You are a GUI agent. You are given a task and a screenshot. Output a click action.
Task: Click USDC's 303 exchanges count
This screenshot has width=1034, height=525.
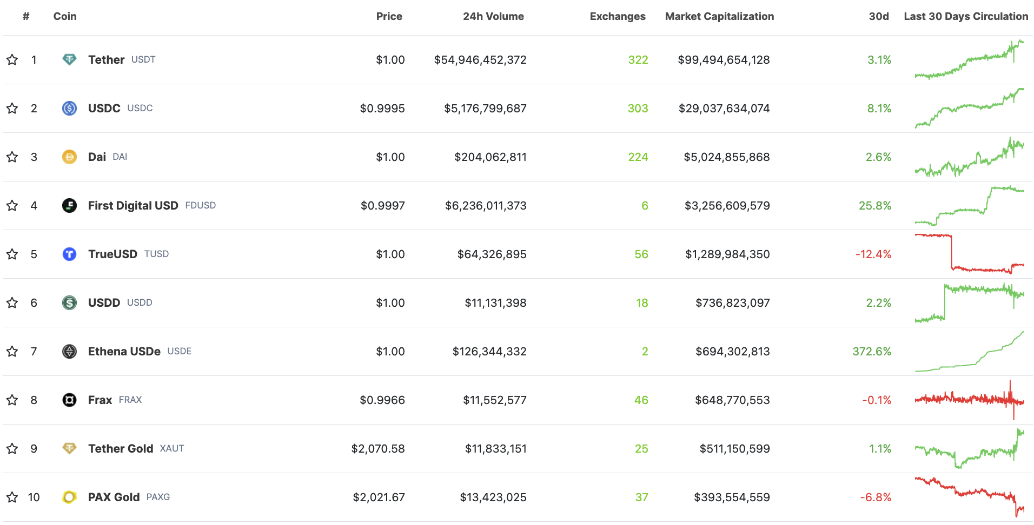tap(638, 108)
